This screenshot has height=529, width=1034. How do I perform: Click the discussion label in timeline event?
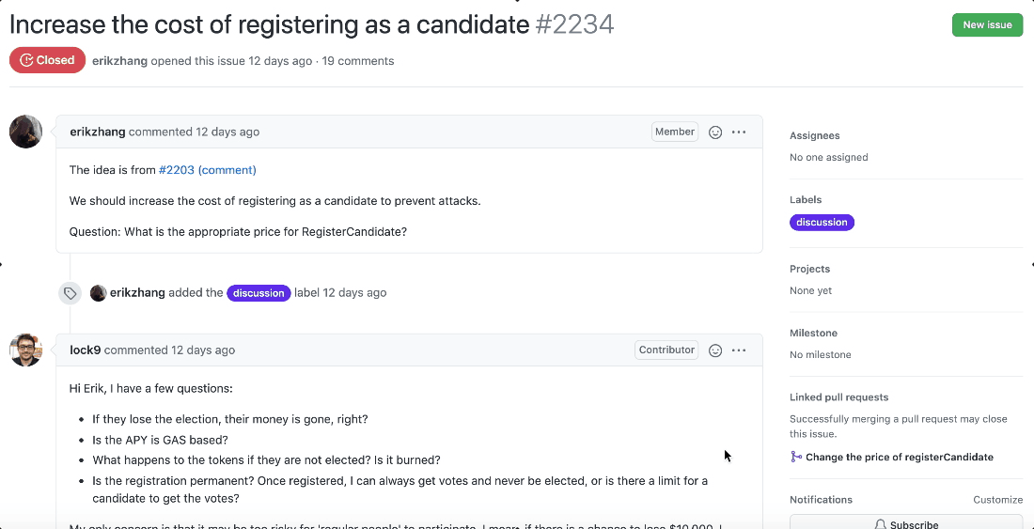pyautogui.click(x=258, y=293)
